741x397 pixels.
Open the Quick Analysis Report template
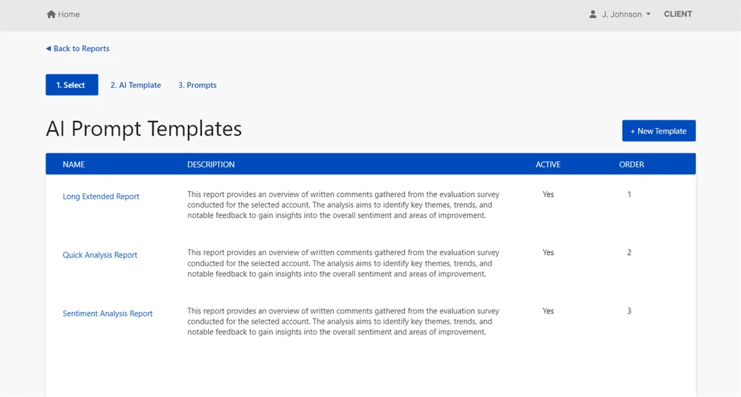click(x=100, y=255)
